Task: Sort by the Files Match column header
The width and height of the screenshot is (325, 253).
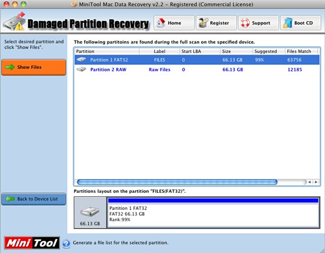Action: (x=301, y=51)
